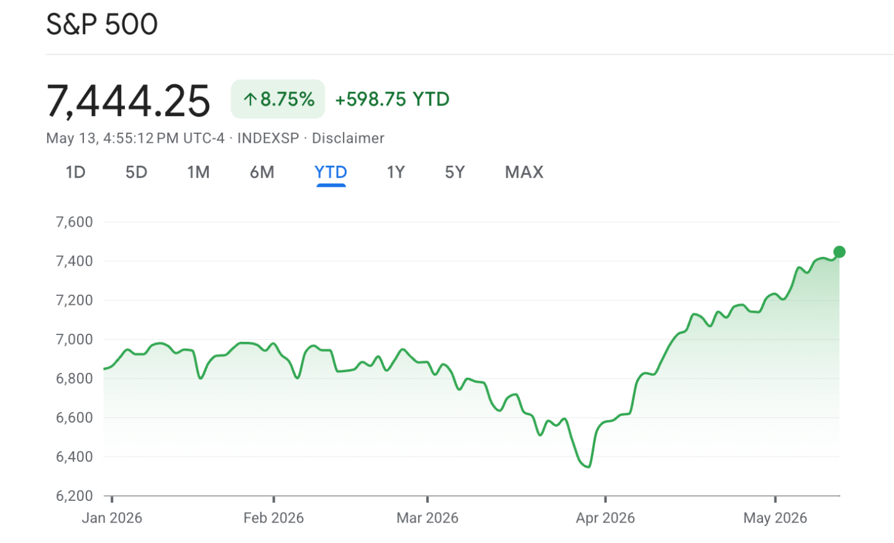
Task: Click the green endpoint dot on chart
Action: pos(839,252)
